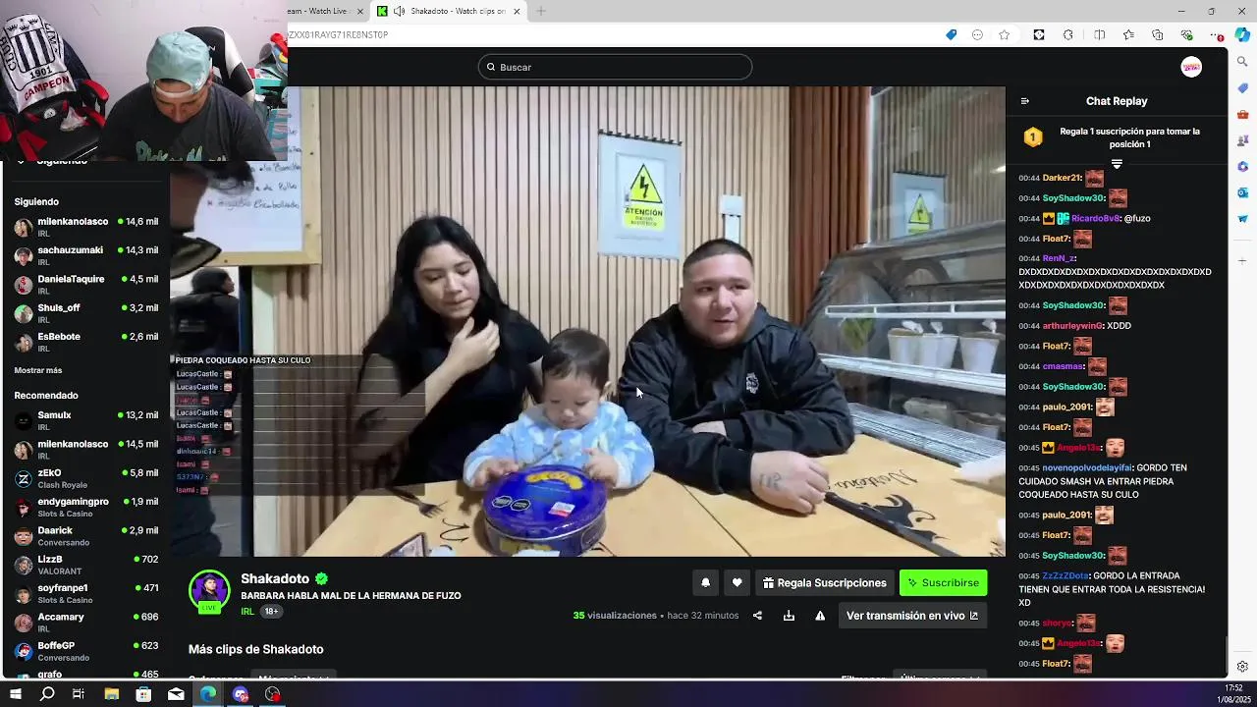
Task: Report clip using warning triangle icon
Action: (820, 616)
